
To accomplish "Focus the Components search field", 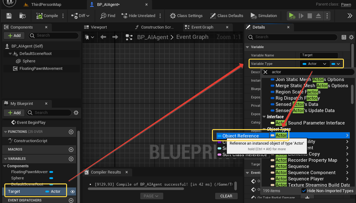I will (54, 35).
